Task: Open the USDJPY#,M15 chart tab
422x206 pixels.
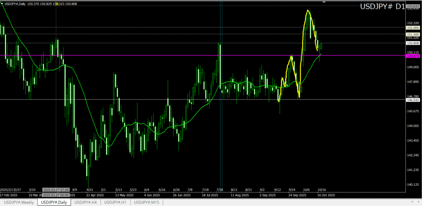Action: (148, 202)
